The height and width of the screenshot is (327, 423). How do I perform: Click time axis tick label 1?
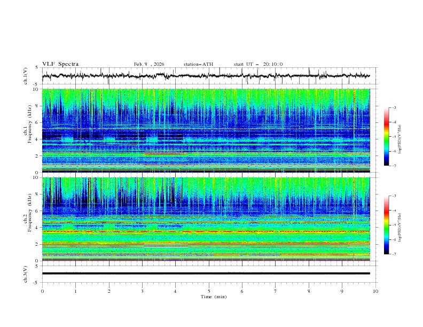(76, 291)
